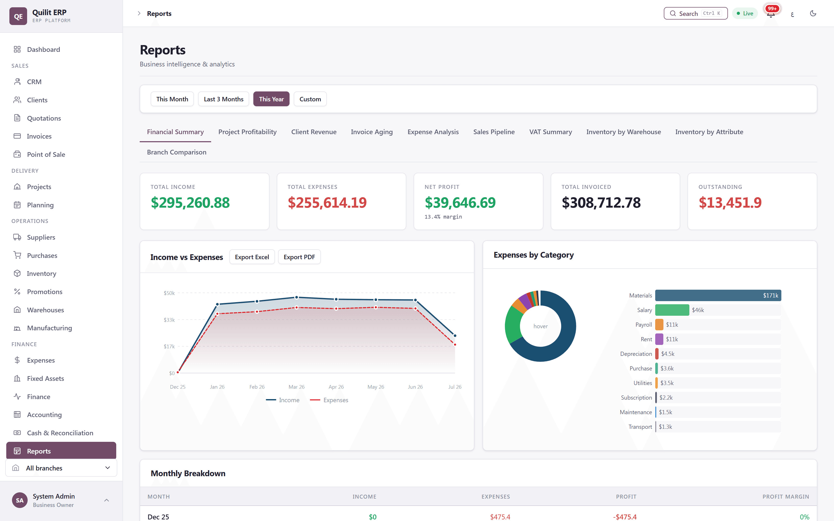Select the Last 3 Months range
Screen dimensions: 834x521
[x=224, y=99]
